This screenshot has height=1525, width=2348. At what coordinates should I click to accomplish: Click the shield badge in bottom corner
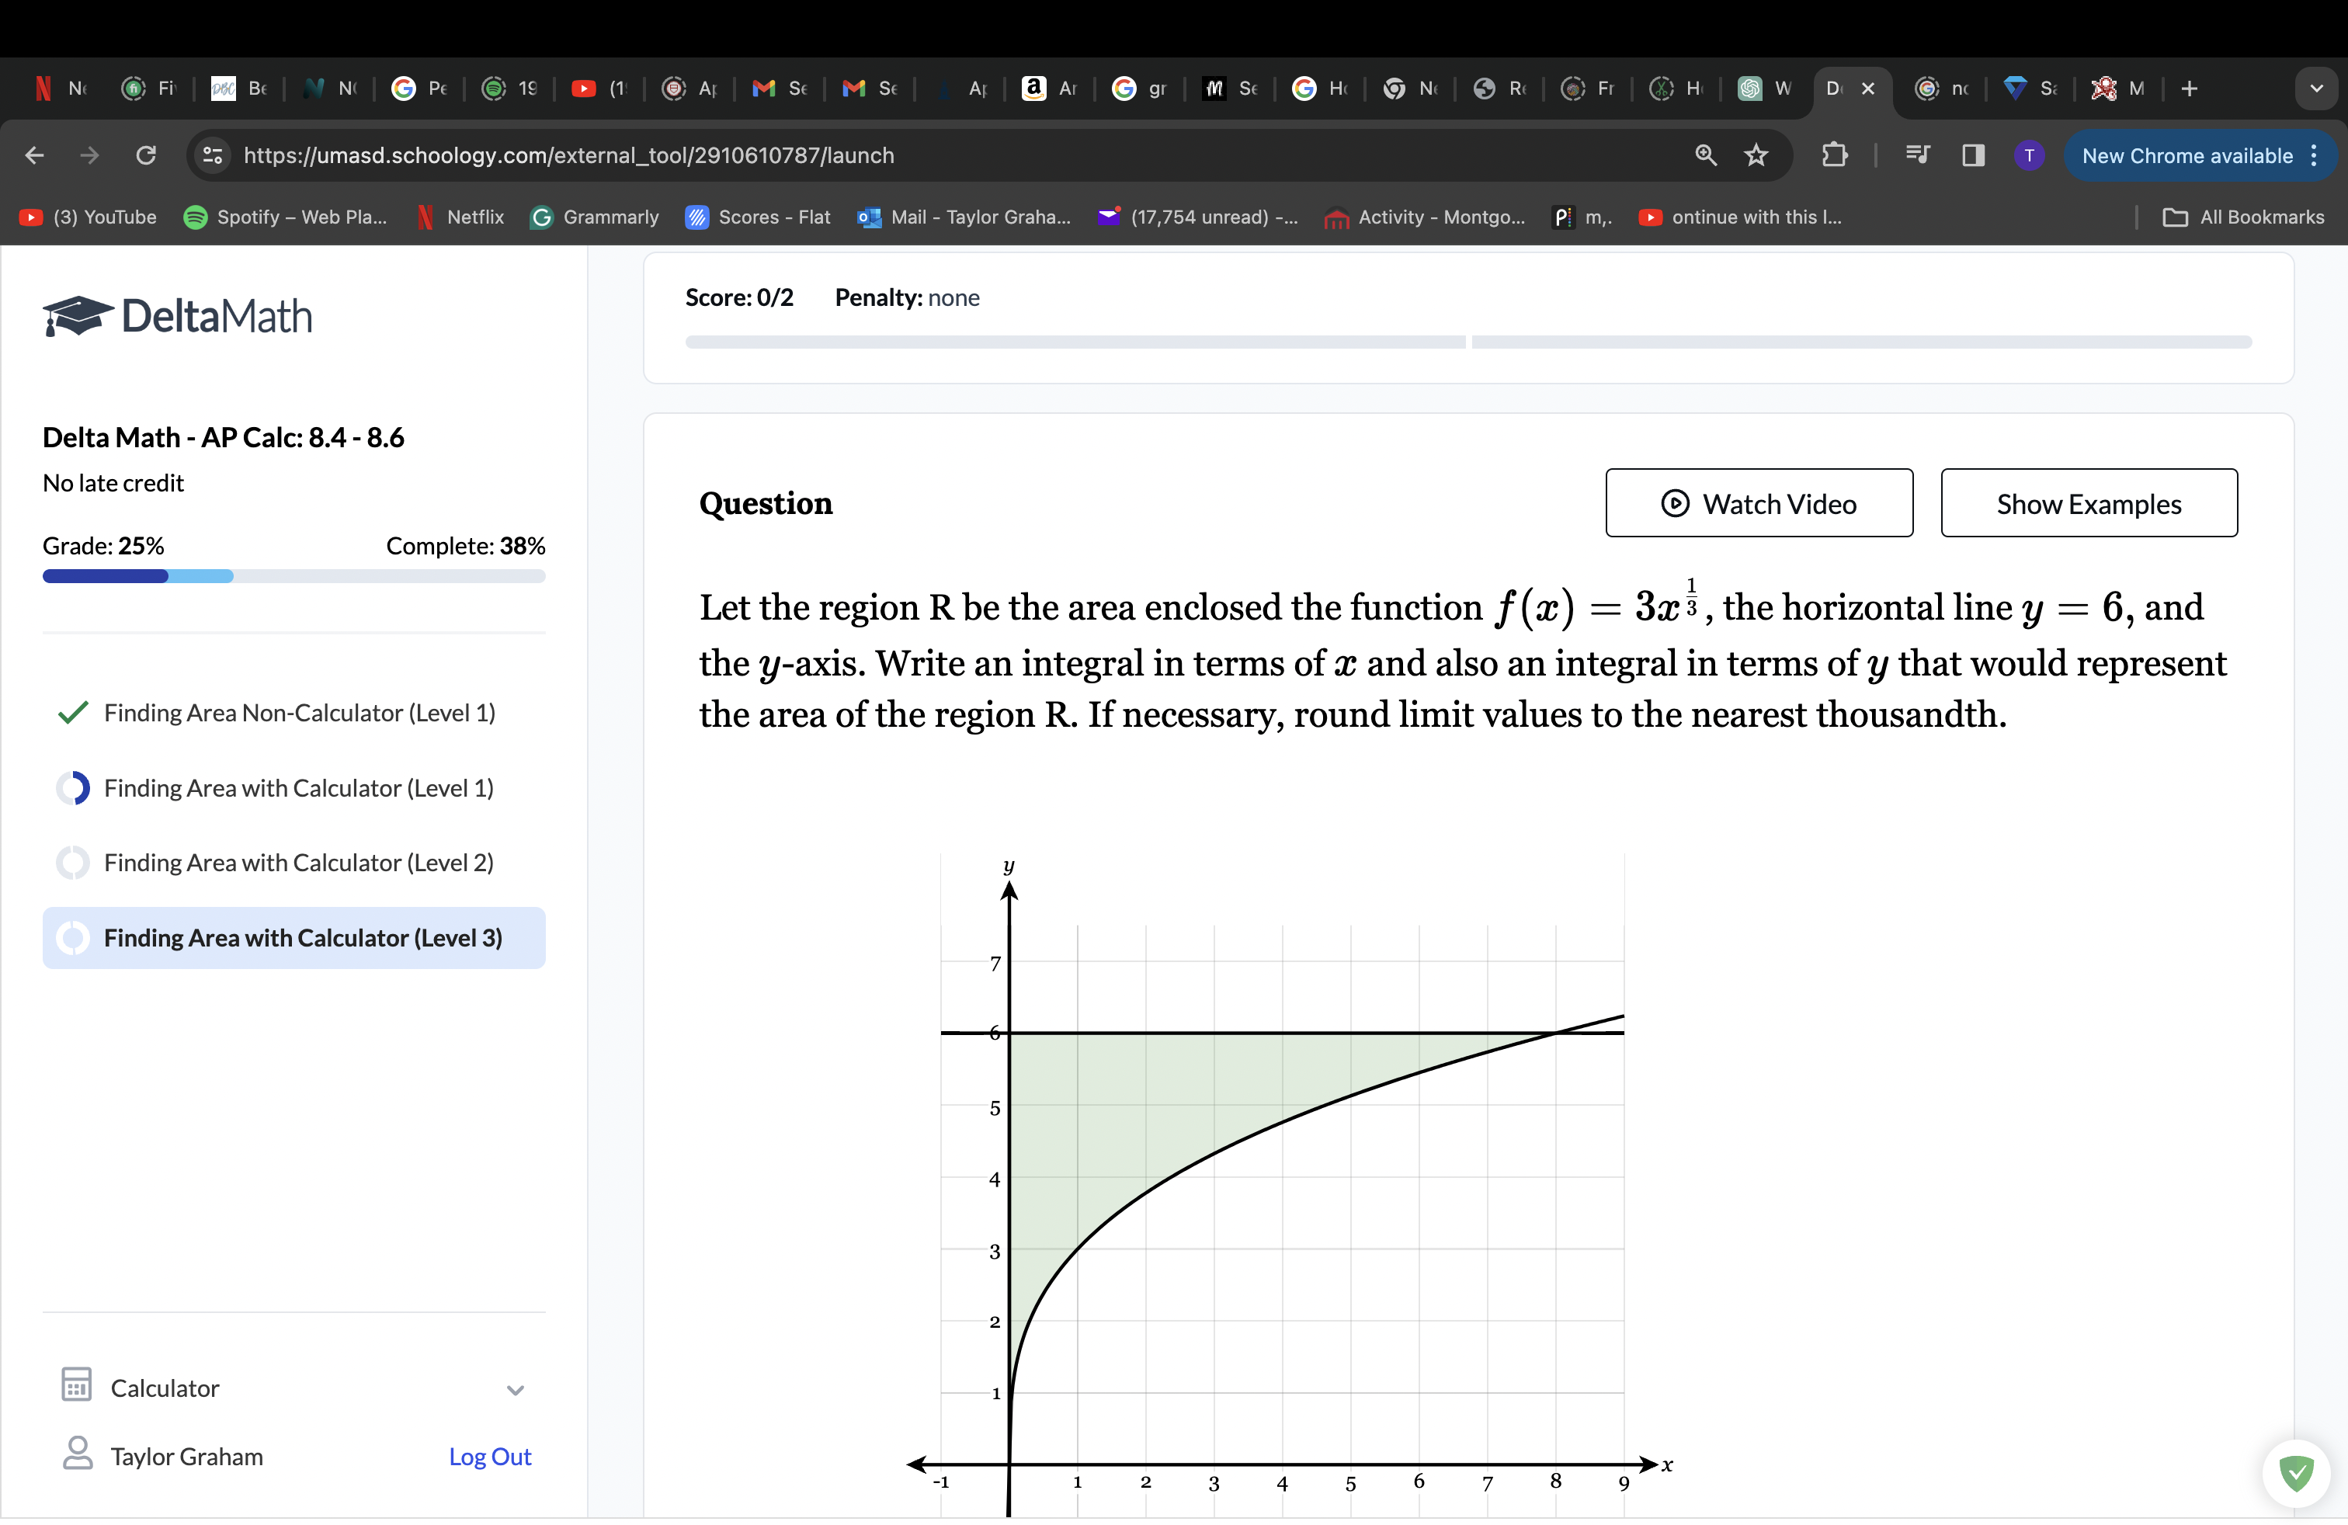2296,1474
